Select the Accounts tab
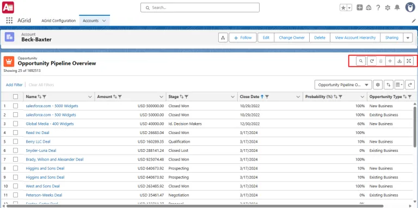The width and height of the screenshot is (418, 208). click(x=91, y=21)
